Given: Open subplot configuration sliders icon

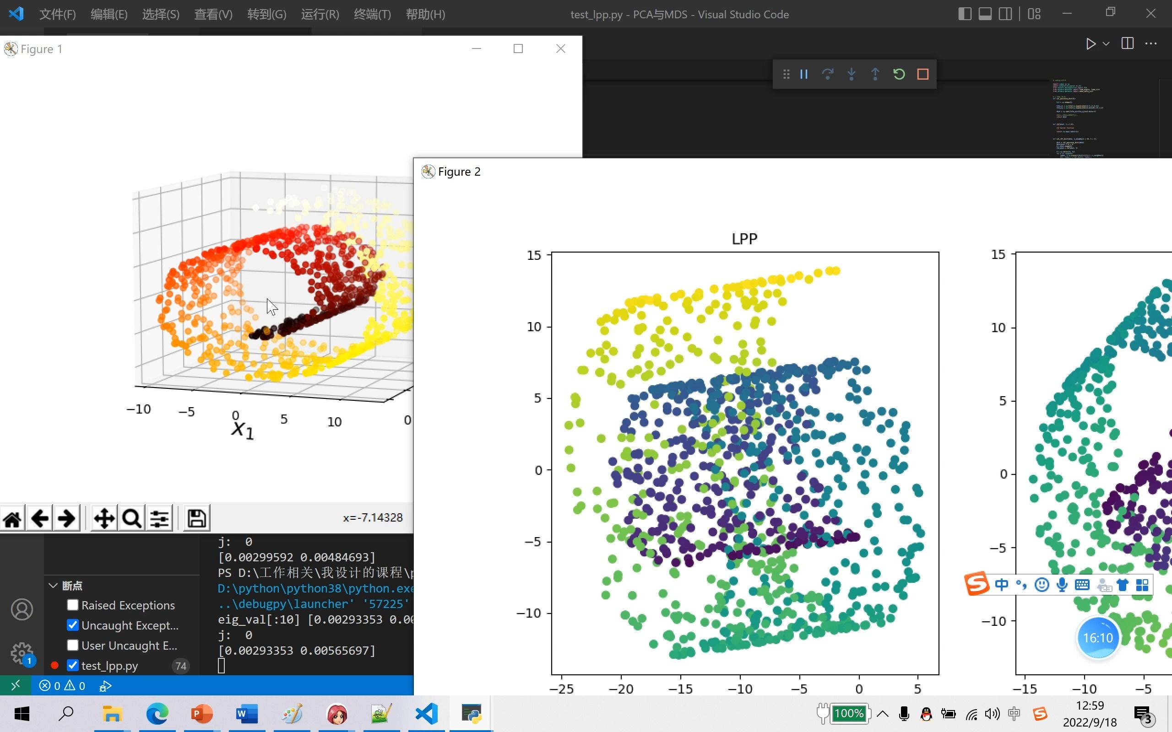Looking at the screenshot, I should tap(159, 518).
